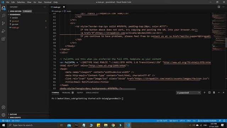Change CRLF end of line sequence
The image size is (227, 128).
189,121
